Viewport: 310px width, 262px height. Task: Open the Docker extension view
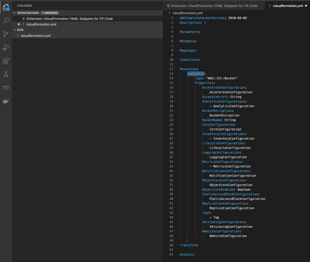tap(6, 101)
